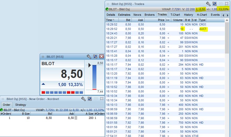The image size is (231, 137).
Task: Click the large 8,50 last price
Action: coord(72,74)
